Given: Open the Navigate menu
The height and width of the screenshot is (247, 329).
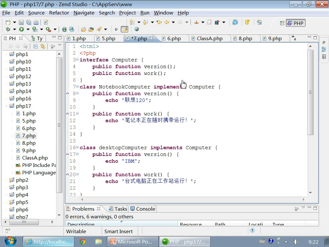Looking at the screenshot, I should tap(84, 13).
